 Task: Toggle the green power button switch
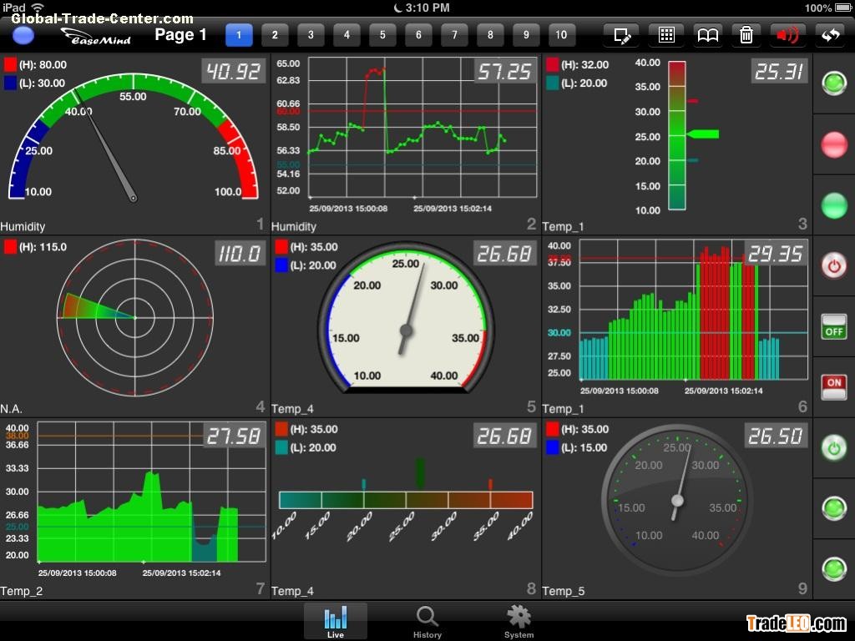click(x=833, y=448)
